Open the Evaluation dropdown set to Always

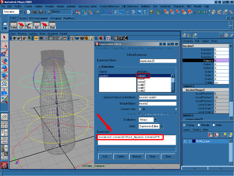148,120
